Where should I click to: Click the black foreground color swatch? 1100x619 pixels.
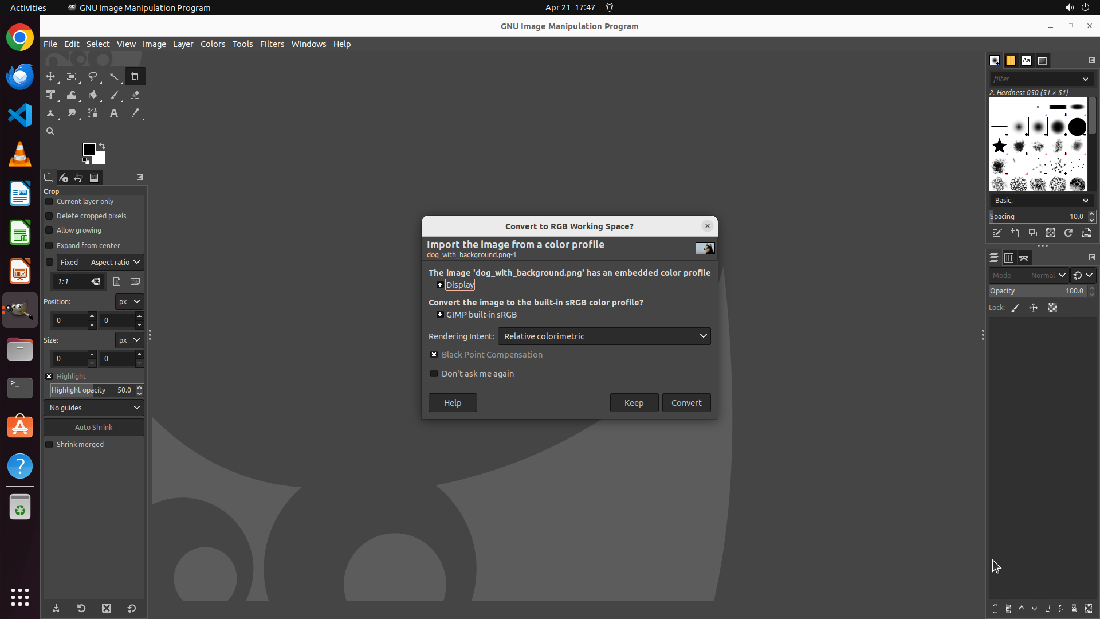[x=89, y=149]
